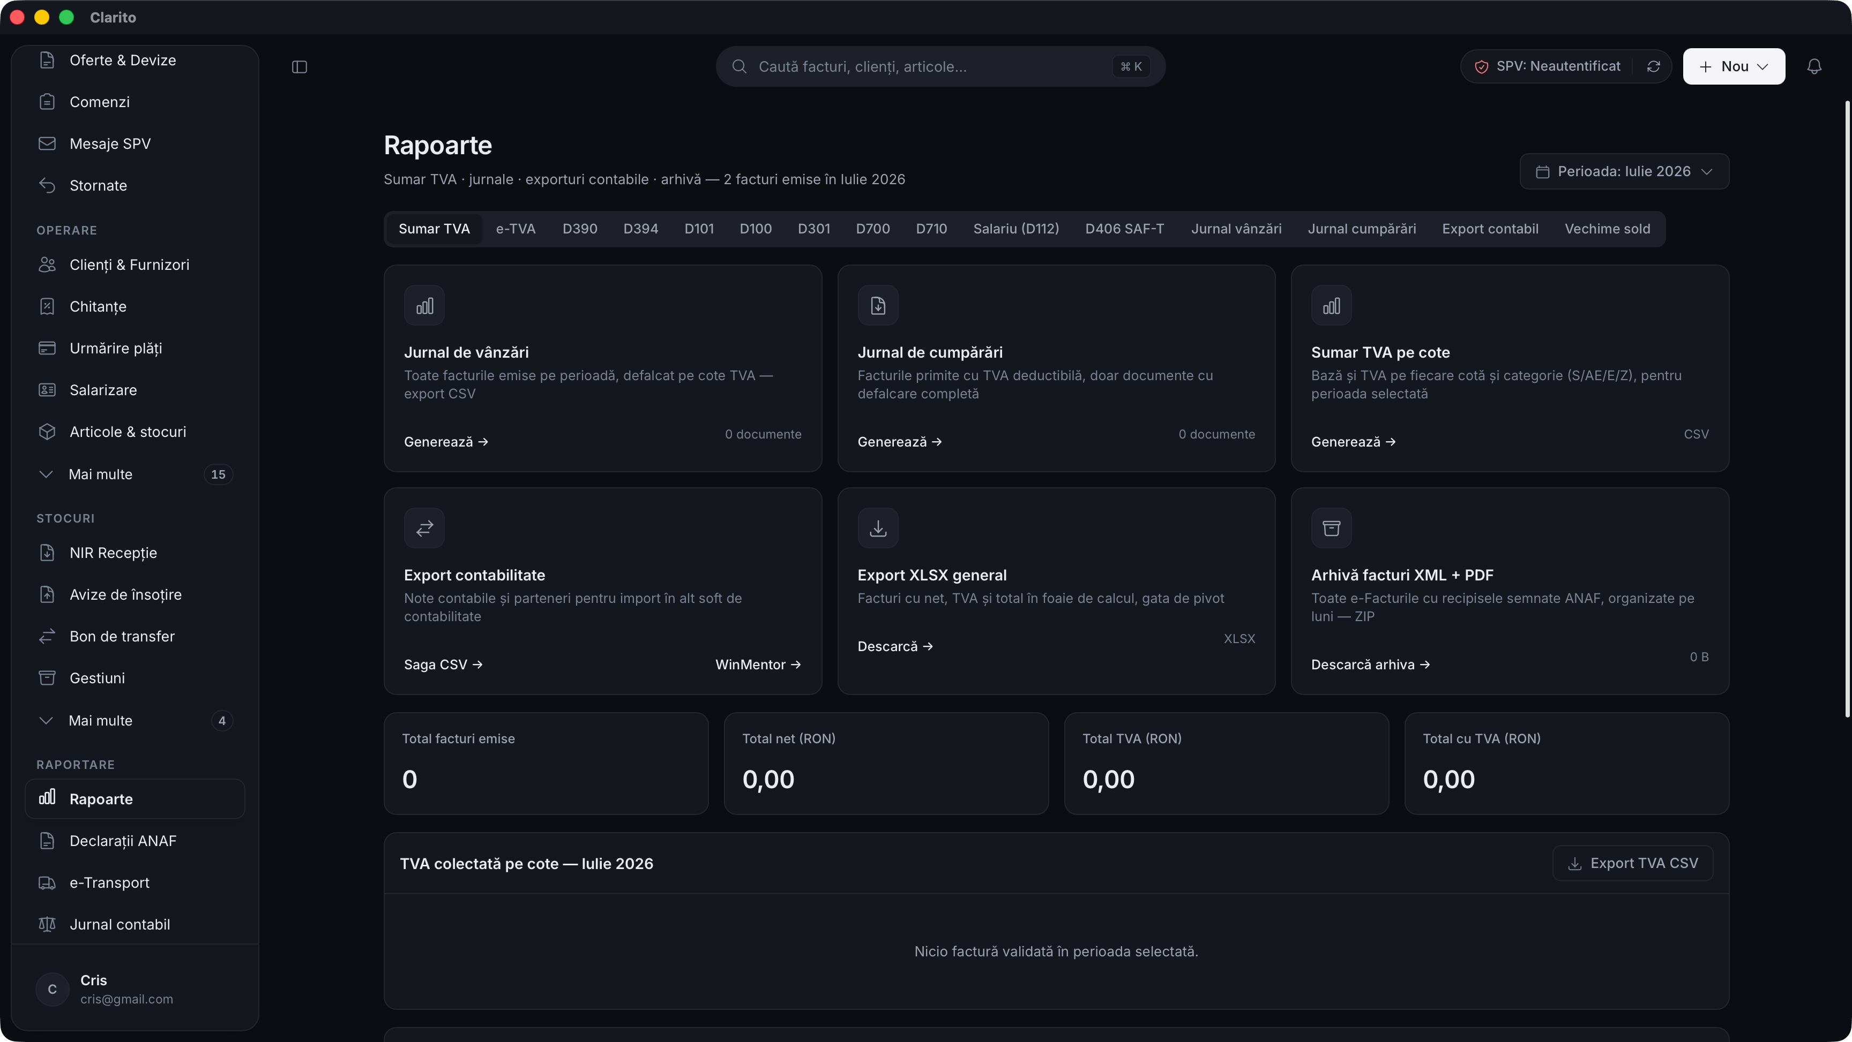The image size is (1852, 1042).
Task: Select the Sumar TVA tab
Action: point(434,229)
